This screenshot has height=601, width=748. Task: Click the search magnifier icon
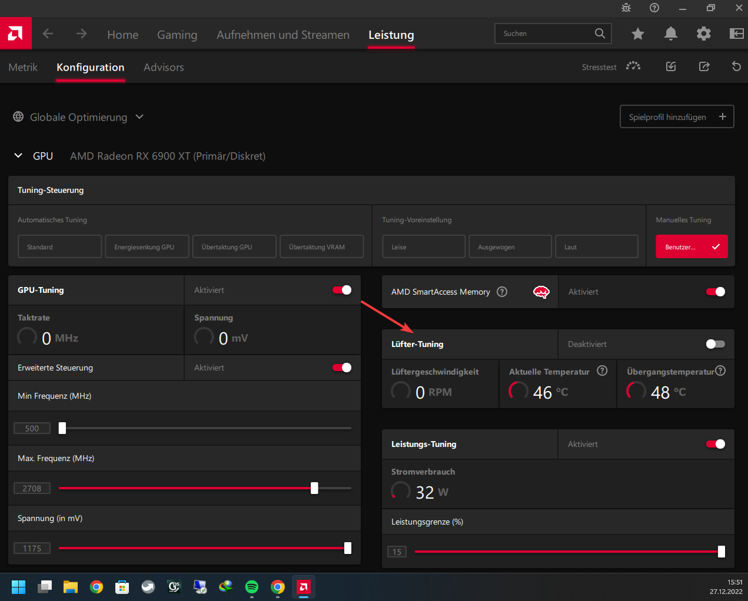click(600, 34)
